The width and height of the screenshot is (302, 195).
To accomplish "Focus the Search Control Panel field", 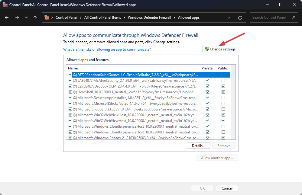I will click(x=274, y=18).
